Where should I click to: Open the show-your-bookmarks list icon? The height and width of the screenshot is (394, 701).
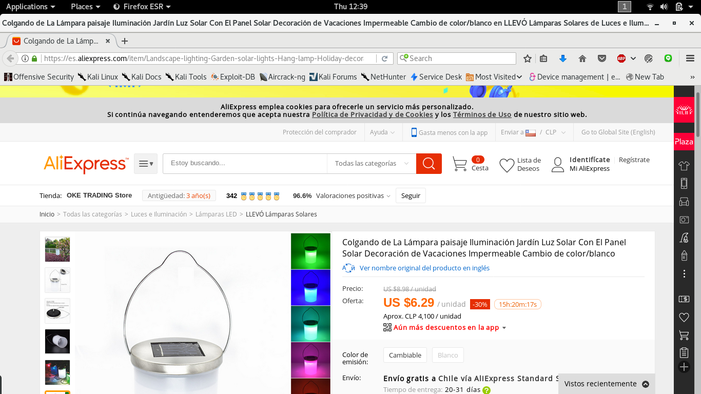click(543, 58)
